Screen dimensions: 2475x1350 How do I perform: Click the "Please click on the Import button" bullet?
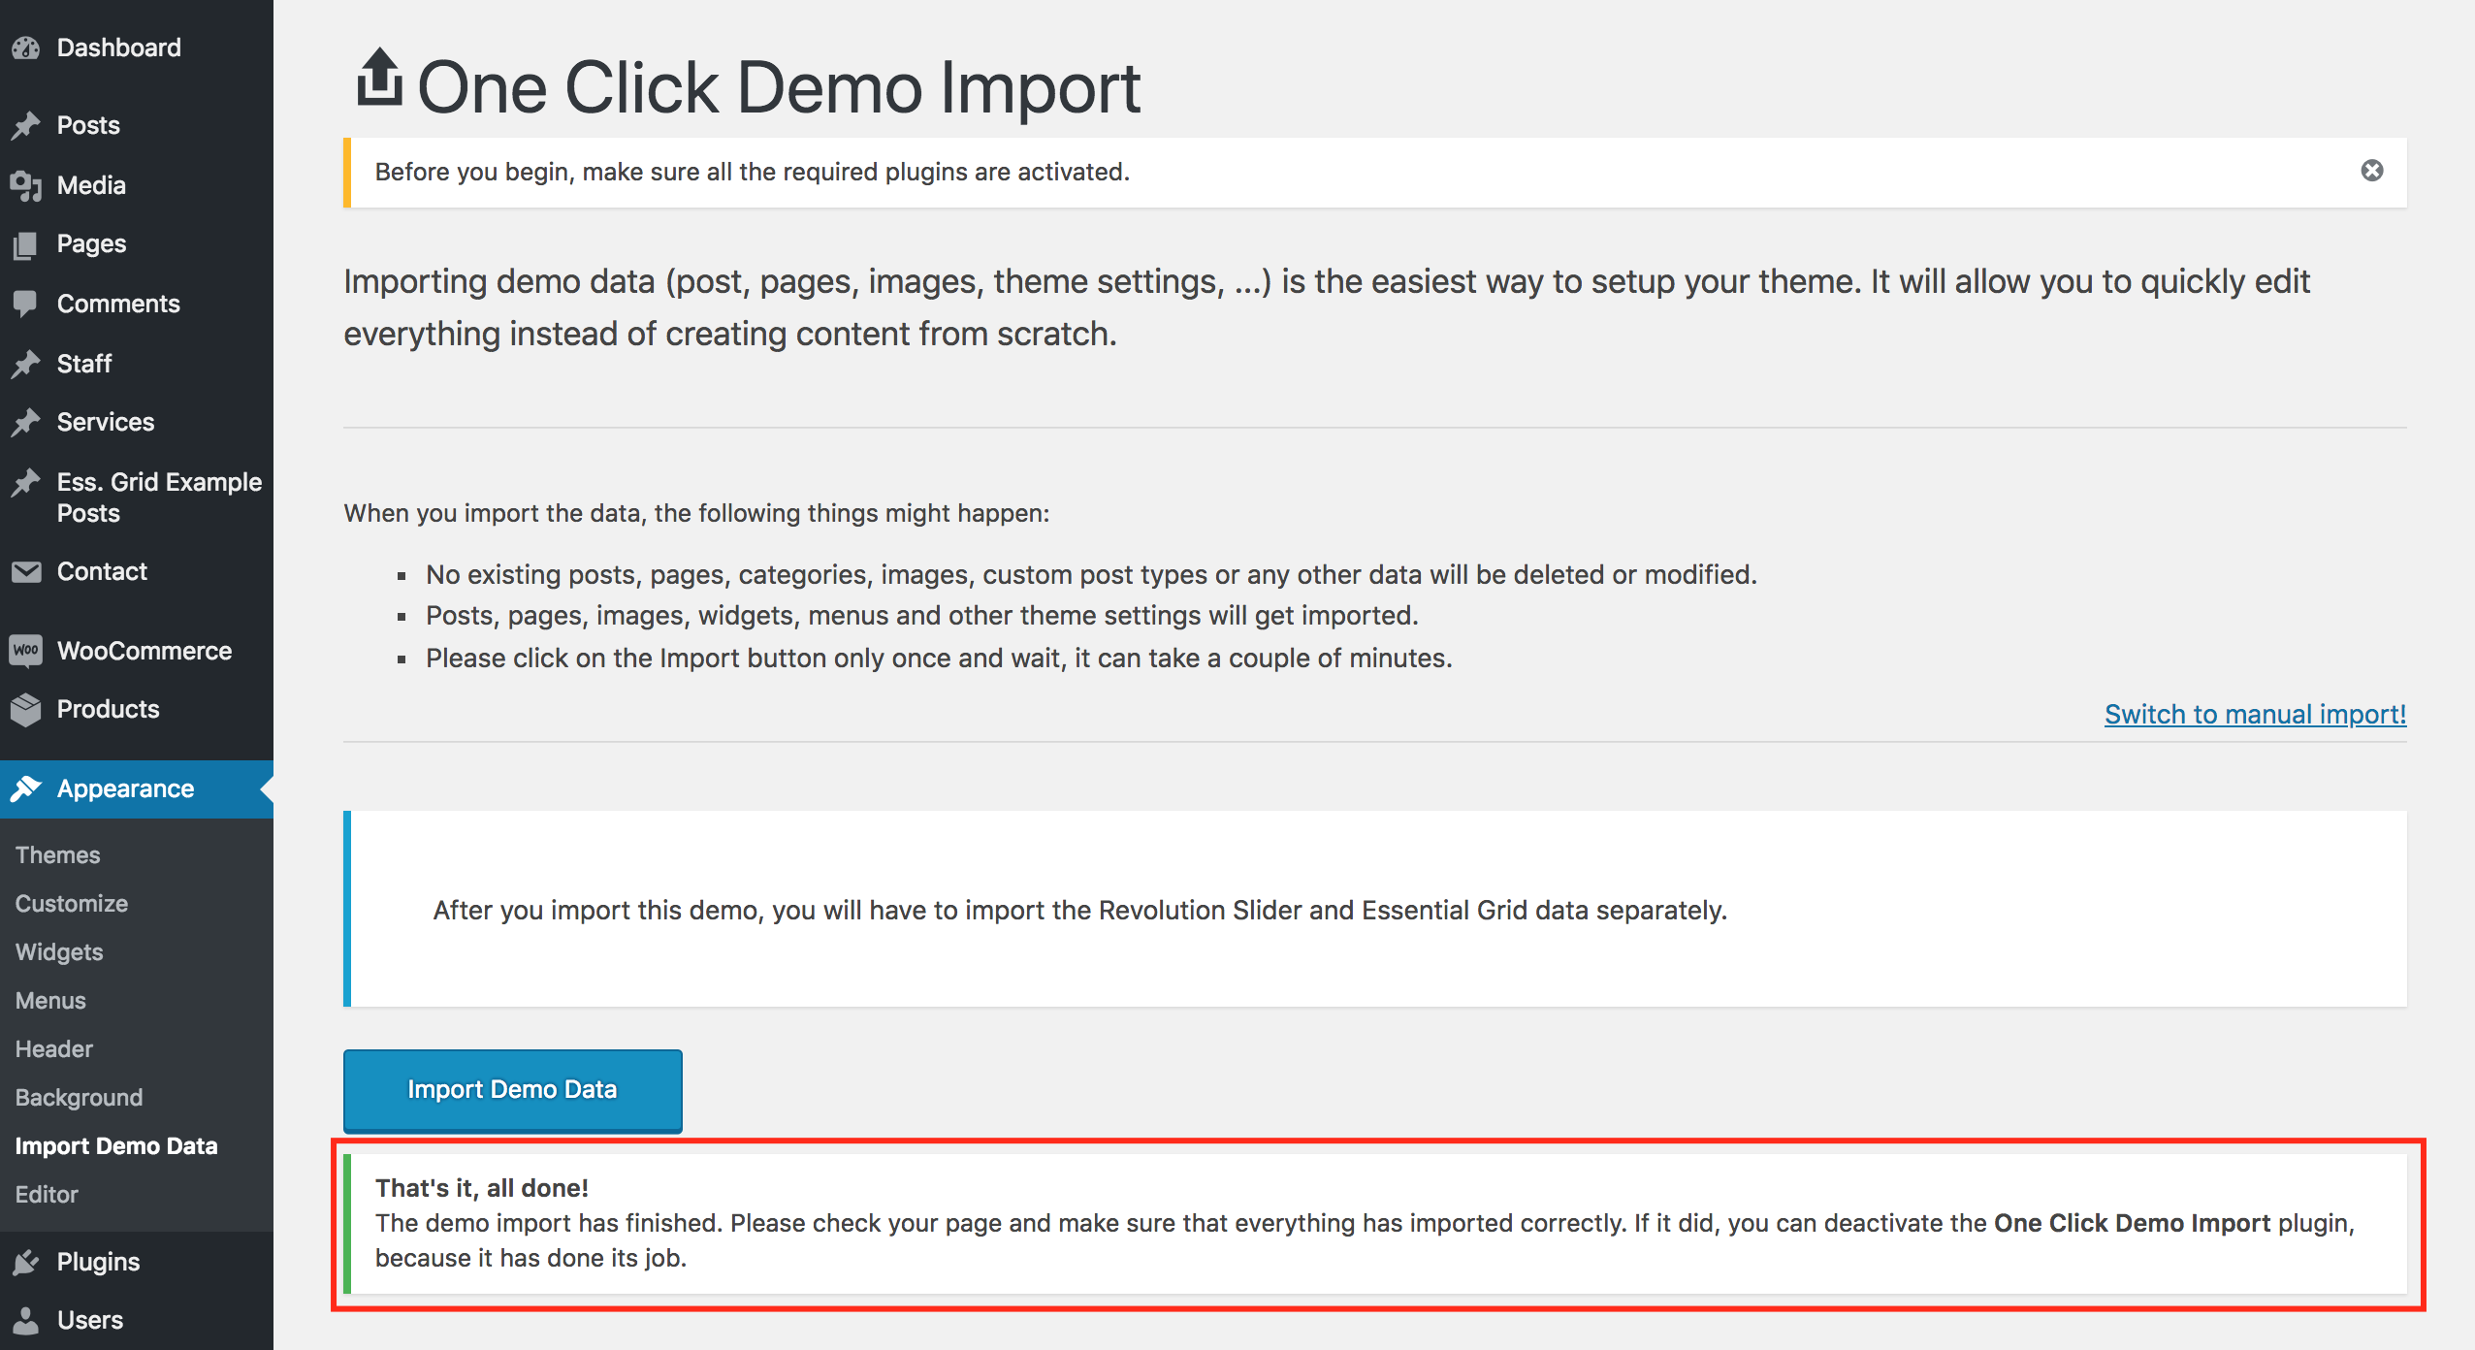coord(939,658)
